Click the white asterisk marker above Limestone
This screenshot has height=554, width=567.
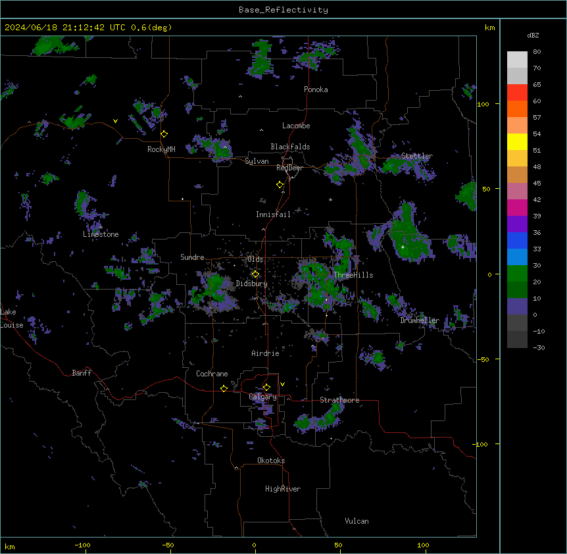(x=101, y=228)
